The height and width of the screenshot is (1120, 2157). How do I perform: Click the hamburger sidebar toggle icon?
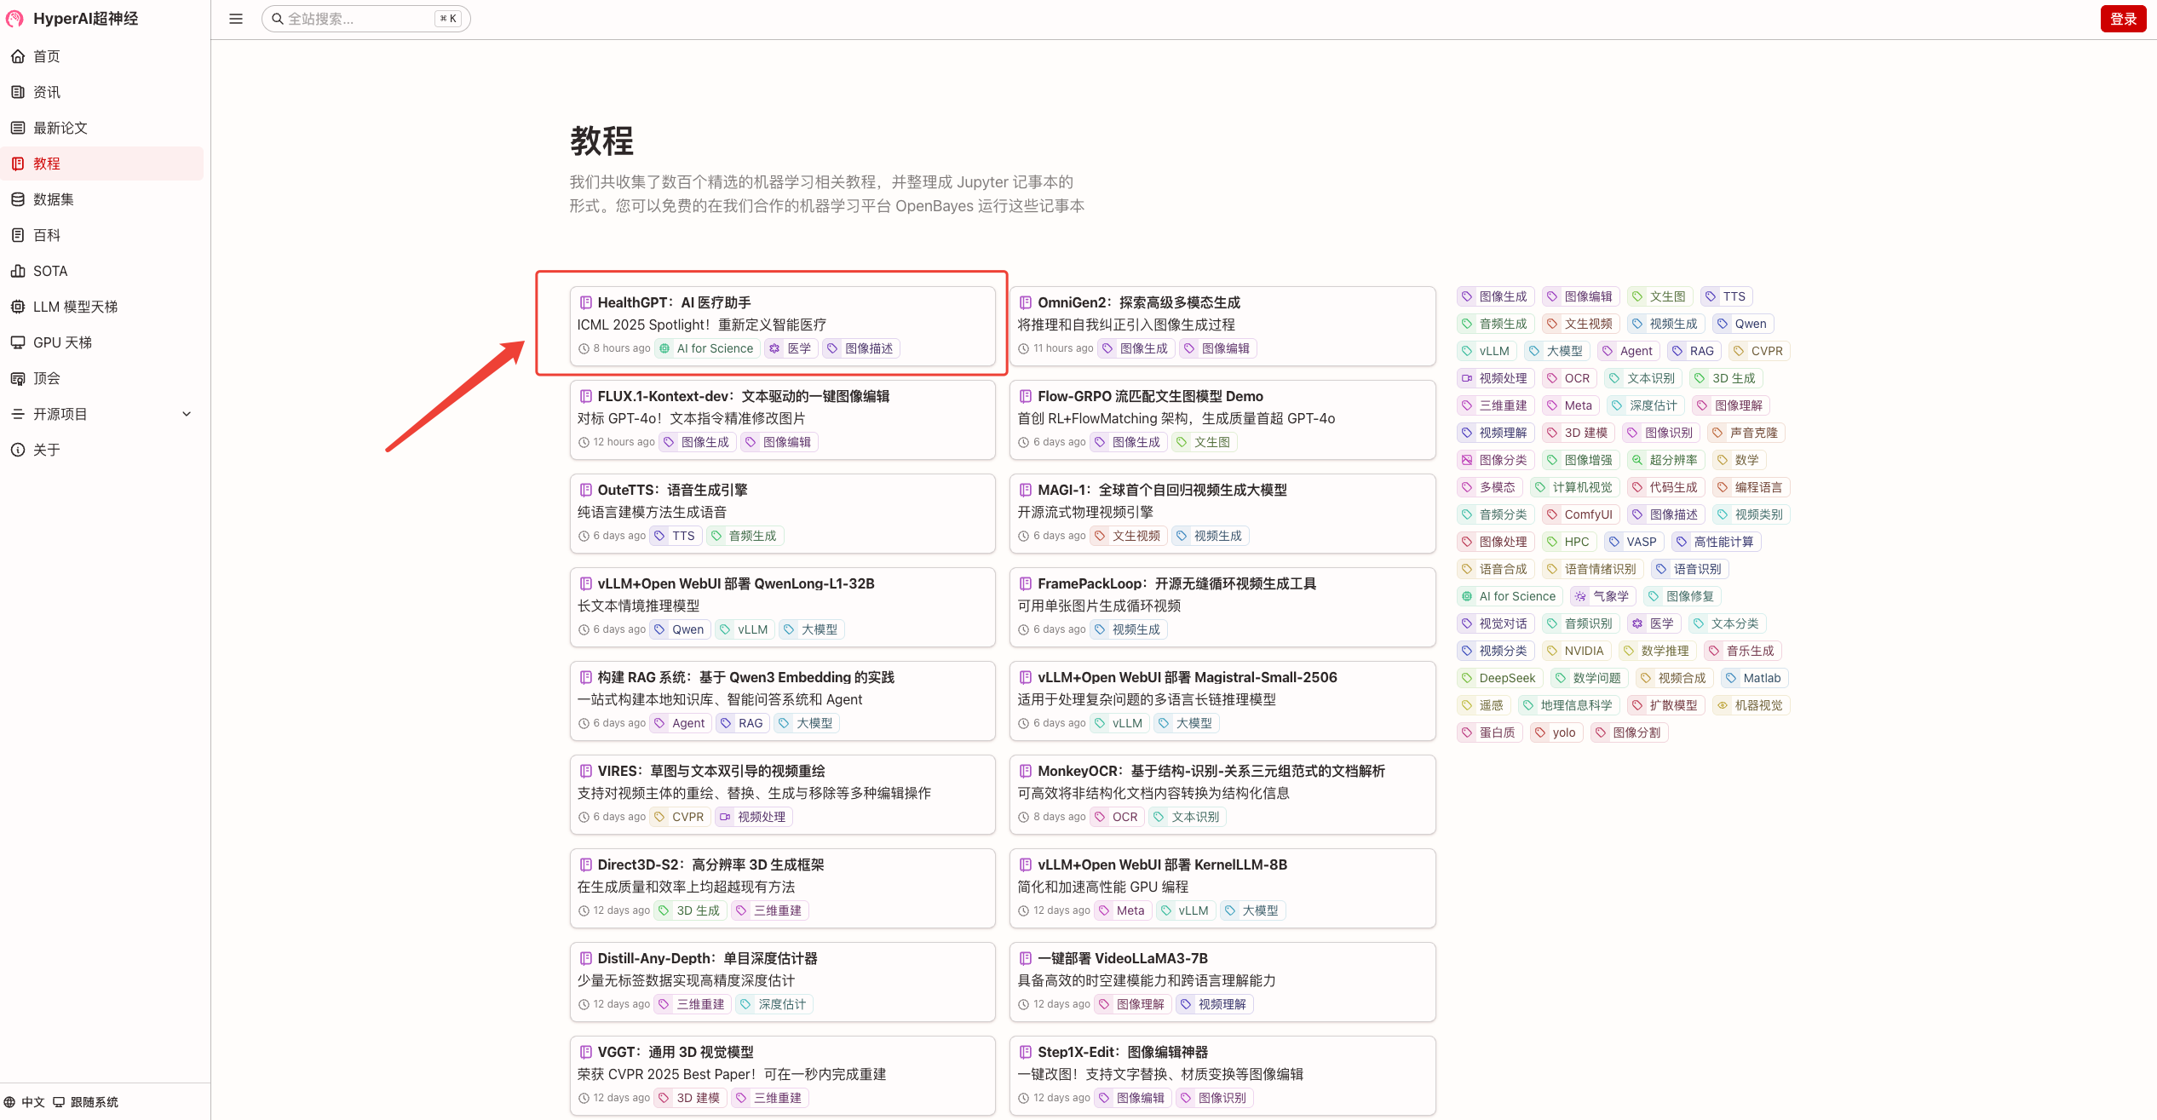[x=236, y=19]
